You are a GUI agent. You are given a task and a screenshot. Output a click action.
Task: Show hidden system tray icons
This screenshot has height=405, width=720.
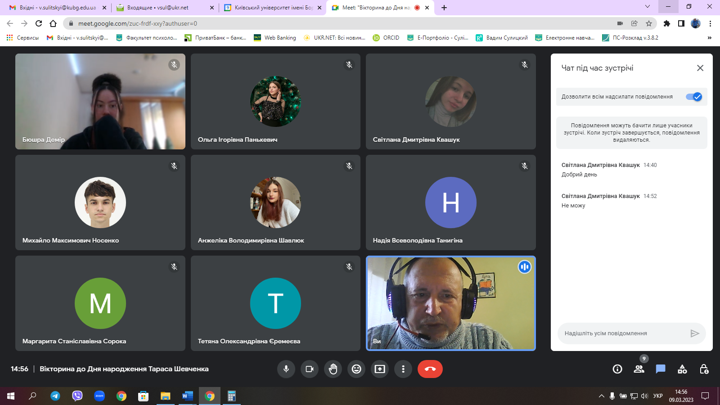(601, 396)
